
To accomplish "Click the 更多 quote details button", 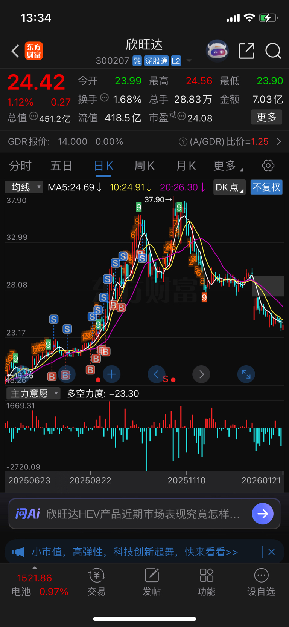I will [266, 117].
